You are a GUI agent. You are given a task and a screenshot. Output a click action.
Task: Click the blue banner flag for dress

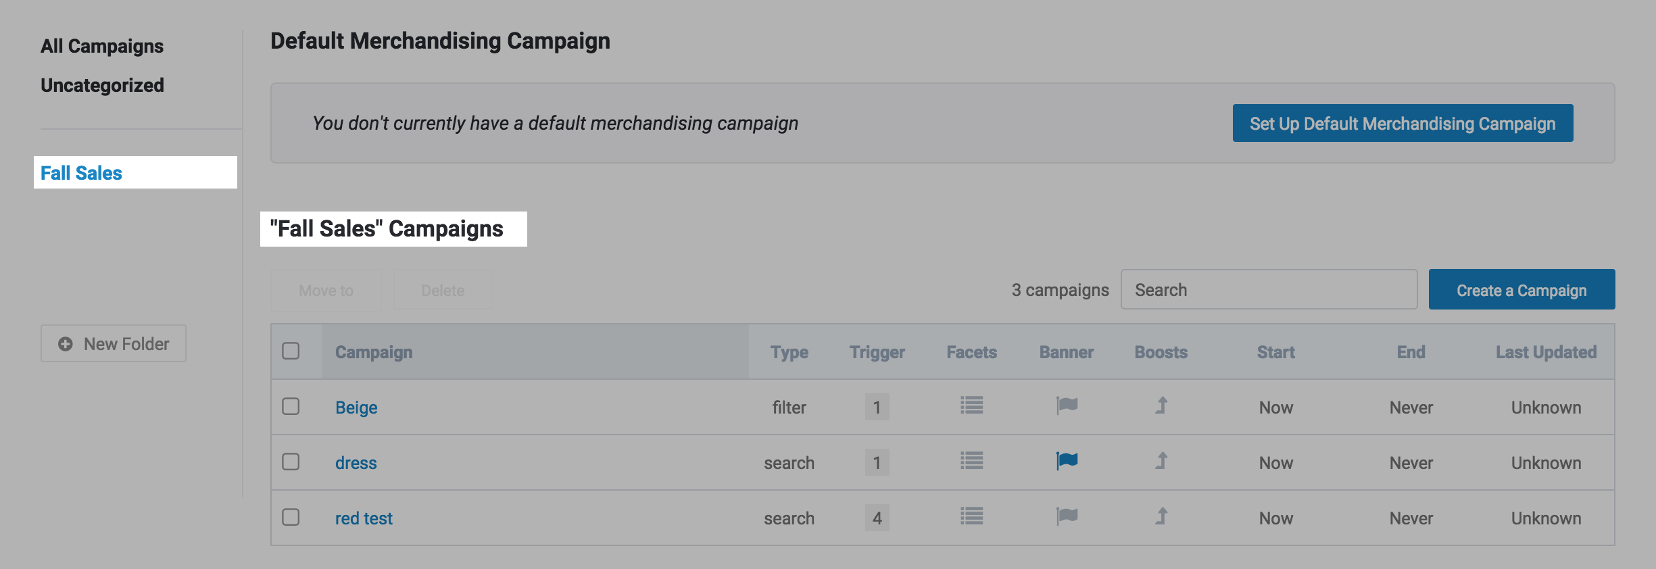pos(1067,461)
